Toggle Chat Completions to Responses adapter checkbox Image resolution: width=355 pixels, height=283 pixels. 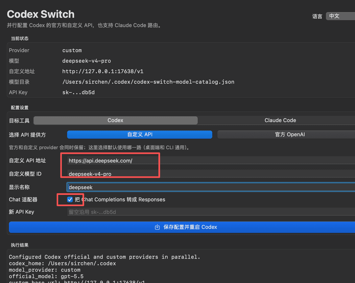pos(70,200)
